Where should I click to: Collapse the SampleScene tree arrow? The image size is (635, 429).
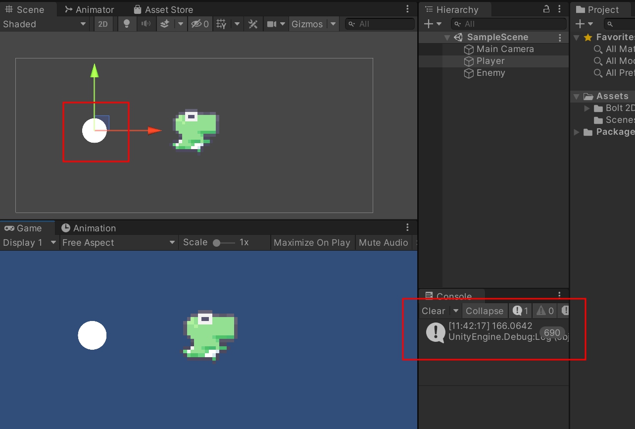(447, 38)
